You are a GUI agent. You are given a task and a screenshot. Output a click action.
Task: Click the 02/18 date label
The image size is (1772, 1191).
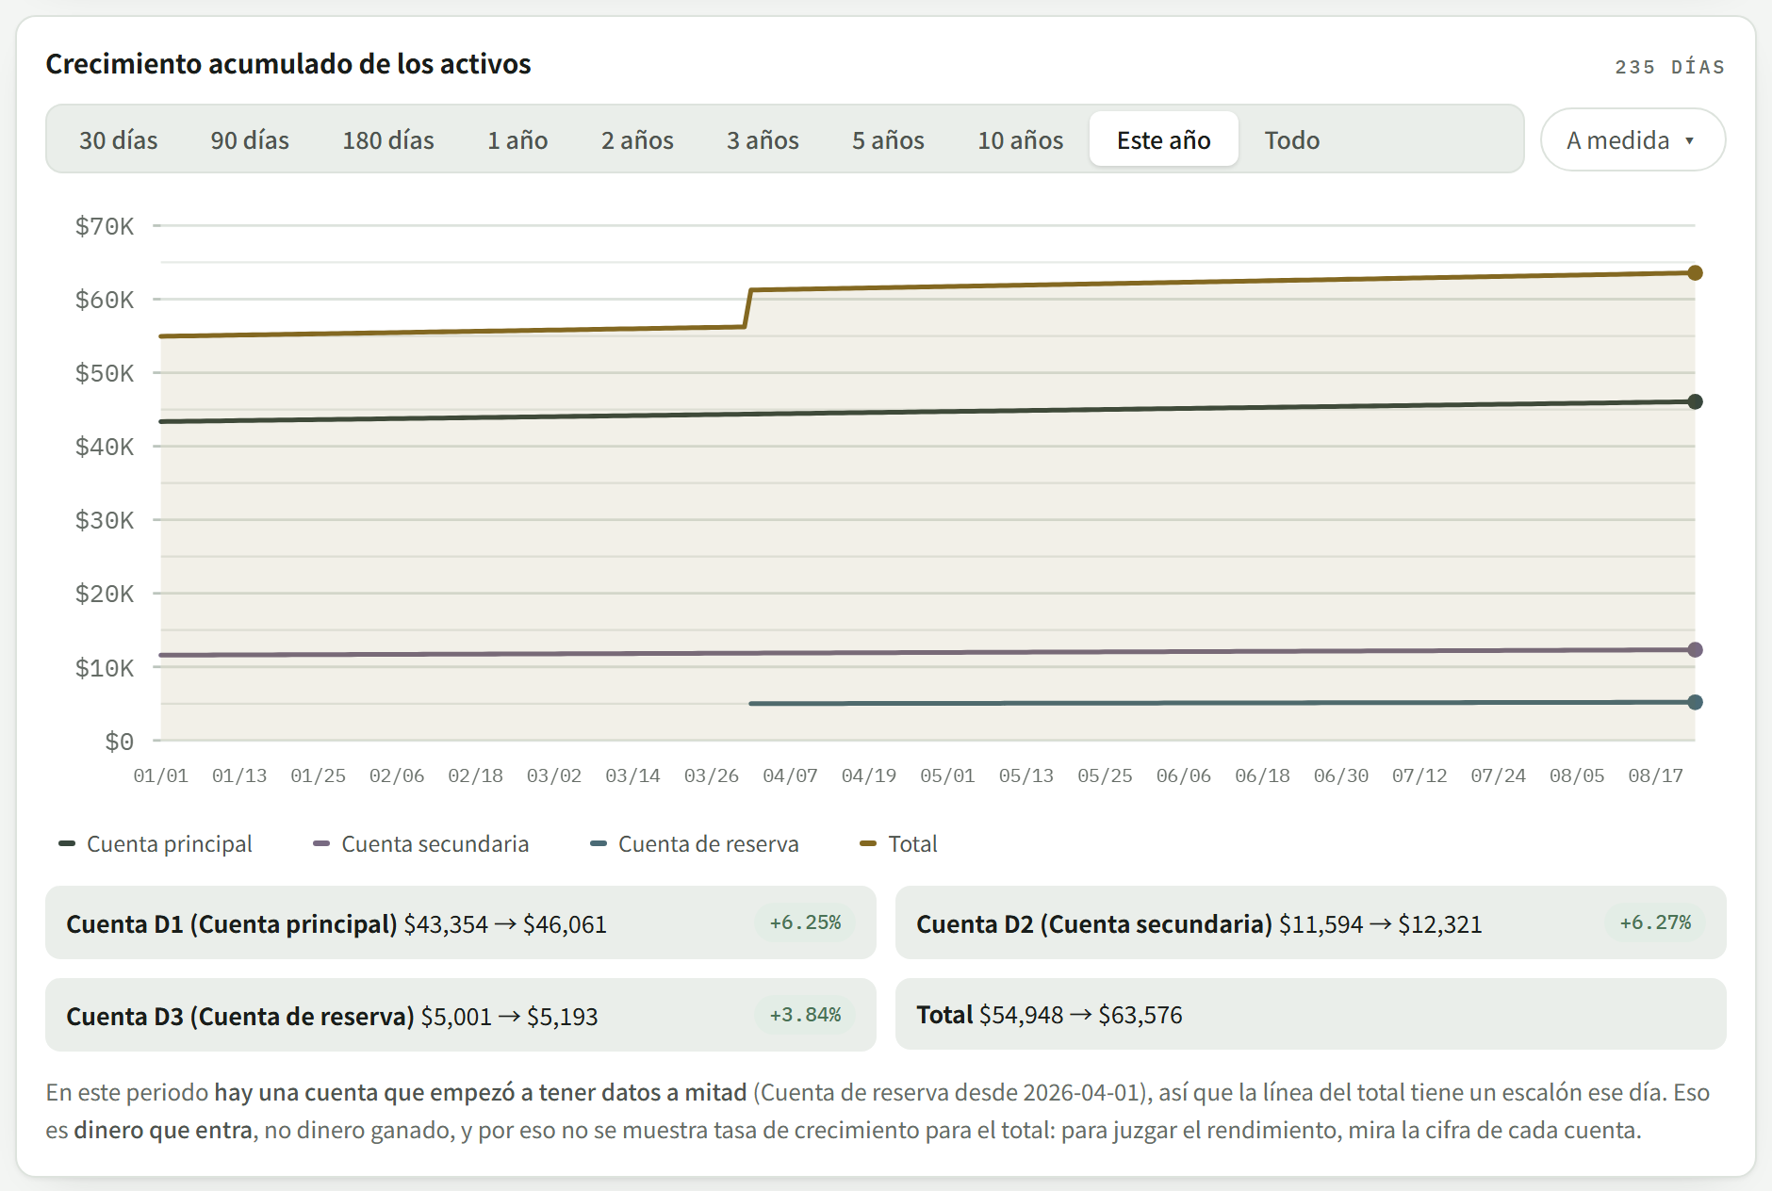pyautogui.click(x=475, y=775)
